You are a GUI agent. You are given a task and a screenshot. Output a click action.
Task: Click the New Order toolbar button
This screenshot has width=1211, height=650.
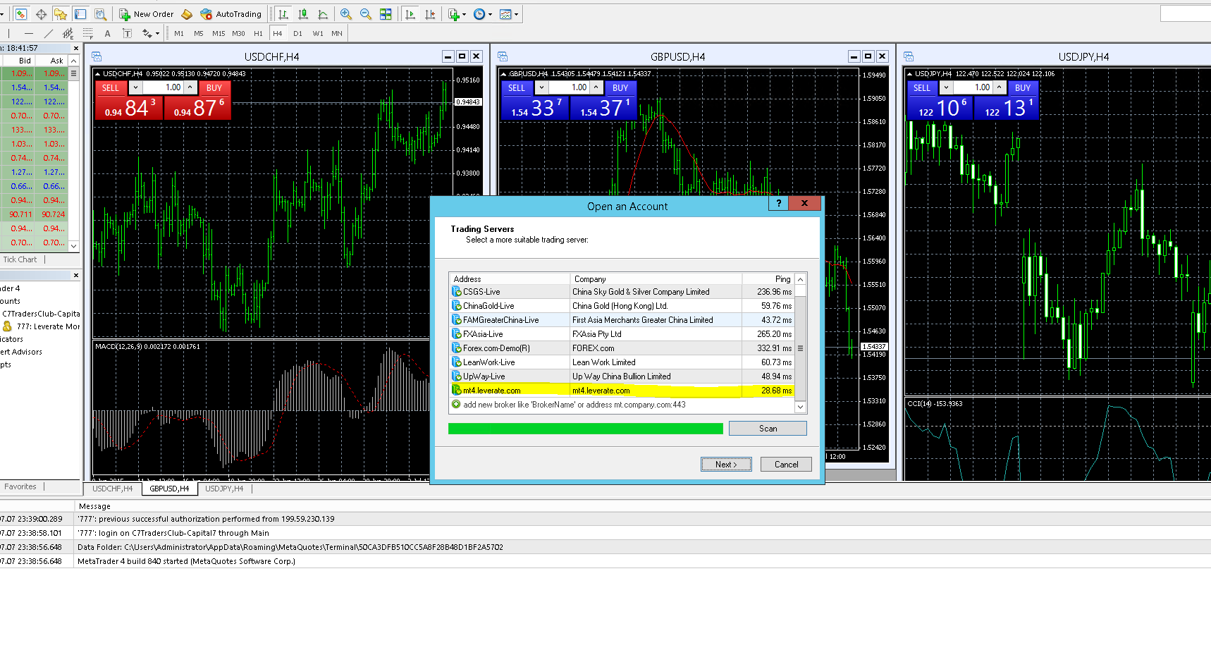pyautogui.click(x=146, y=14)
